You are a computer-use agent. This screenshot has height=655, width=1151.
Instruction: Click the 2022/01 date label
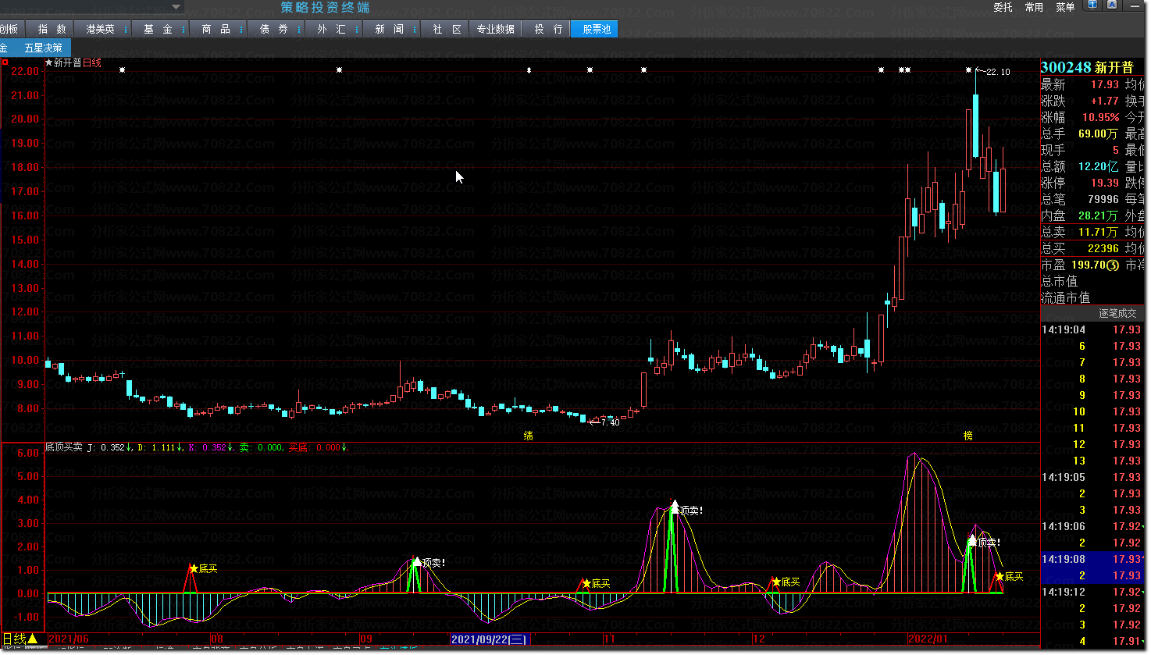tap(928, 639)
